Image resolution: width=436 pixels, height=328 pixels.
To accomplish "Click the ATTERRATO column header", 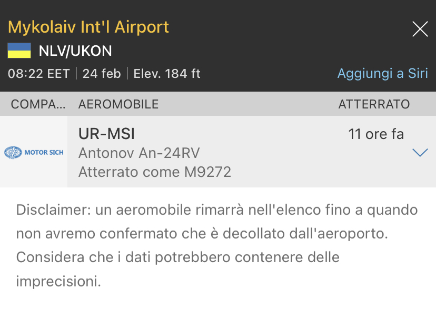I will [x=374, y=104].
